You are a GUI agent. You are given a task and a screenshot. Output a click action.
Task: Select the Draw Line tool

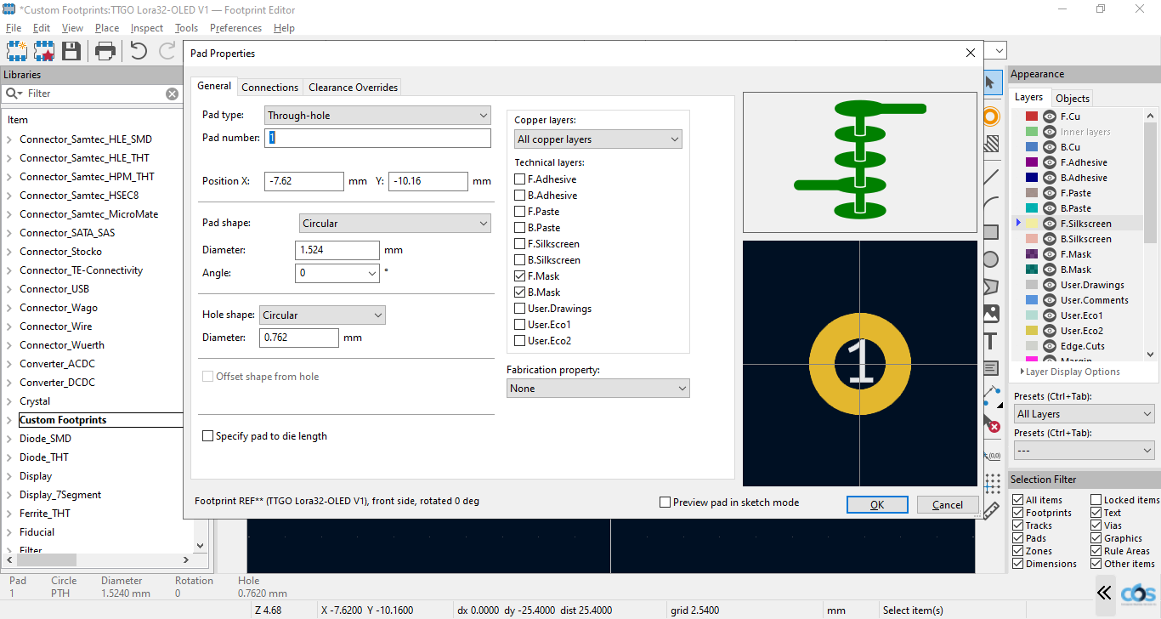(x=991, y=177)
